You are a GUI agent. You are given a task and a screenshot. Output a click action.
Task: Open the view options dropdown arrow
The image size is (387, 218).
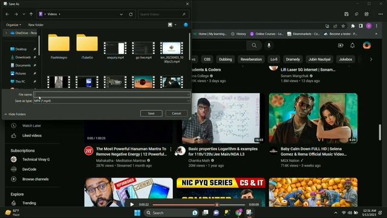[175, 25]
